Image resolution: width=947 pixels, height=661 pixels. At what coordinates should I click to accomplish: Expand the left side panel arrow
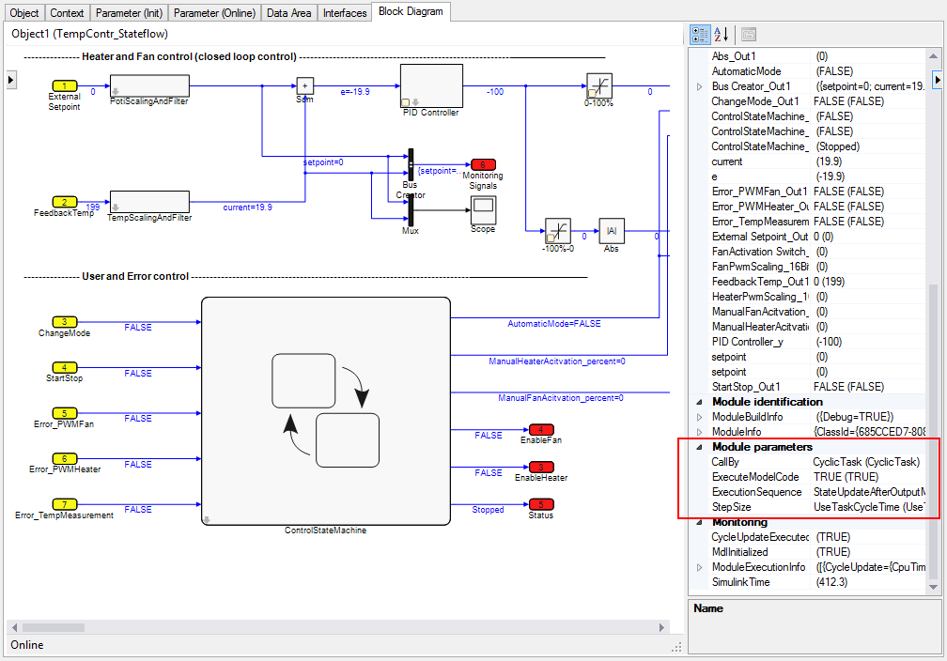tap(11, 80)
